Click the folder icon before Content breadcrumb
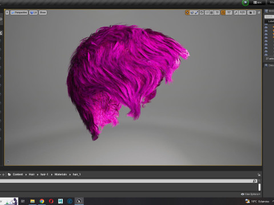Image resolution: width=274 pixels, height=205 pixels. point(9,174)
